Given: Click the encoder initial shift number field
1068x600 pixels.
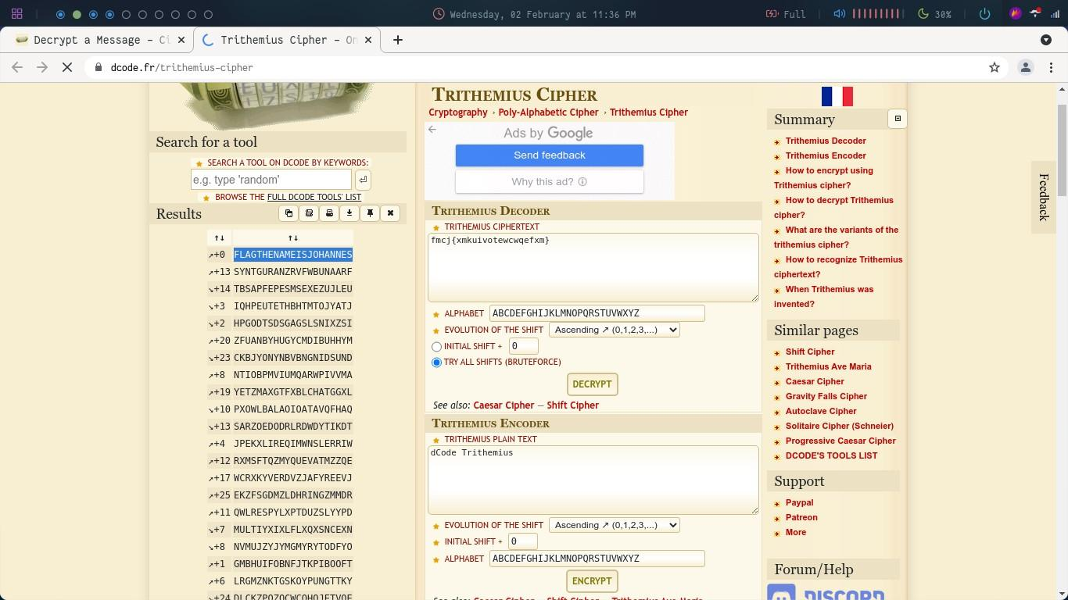Looking at the screenshot, I should [523, 541].
